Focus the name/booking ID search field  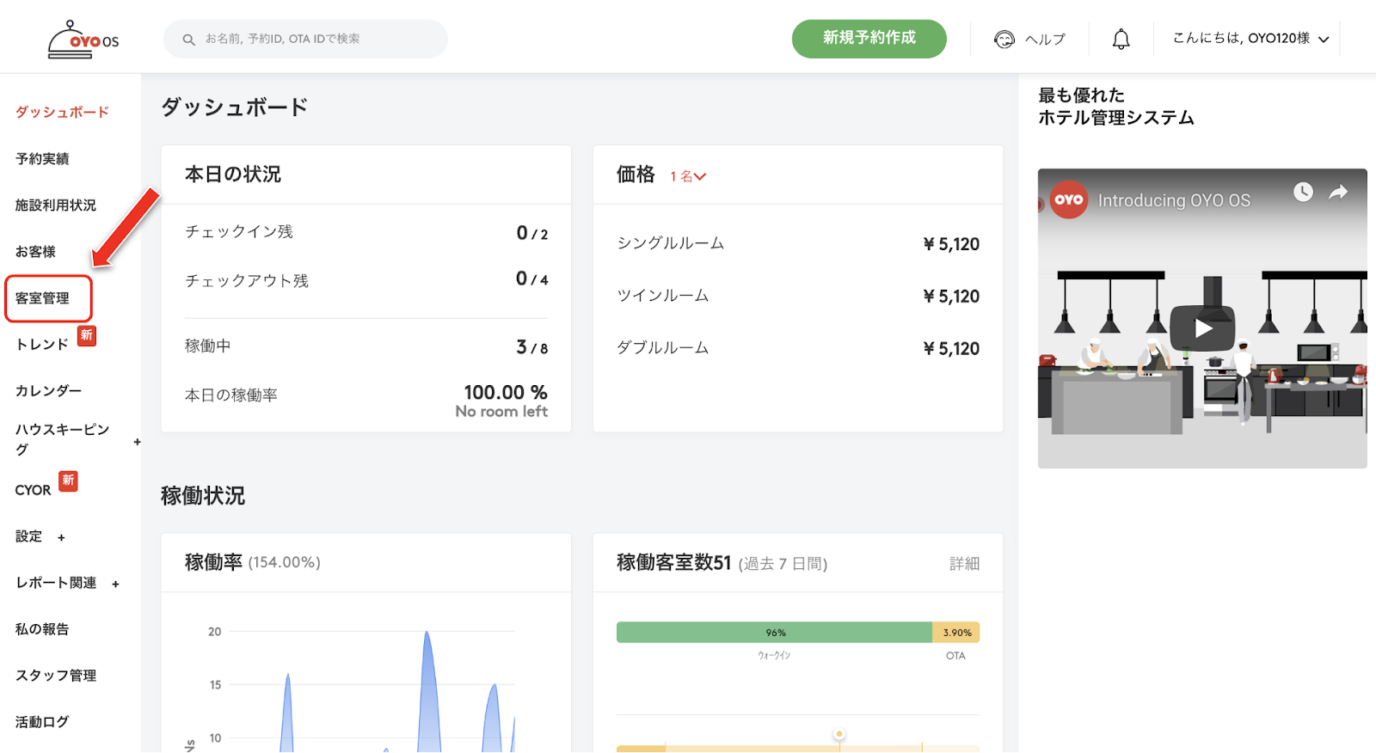pos(305,39)
